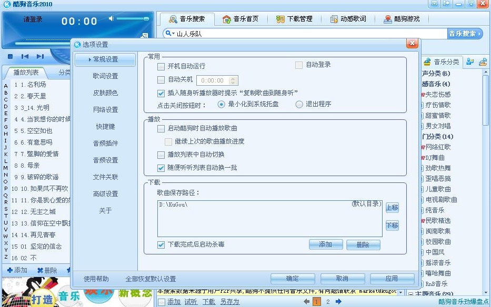Screen dimensions: 491x307
Task: Open the music-in-hand icon tab on the far right
Action: (x=483, y=62)
